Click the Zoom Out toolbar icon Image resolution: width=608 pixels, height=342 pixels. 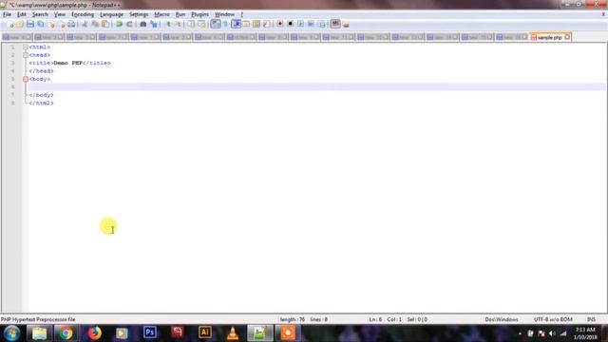click(x=179, y=24)
